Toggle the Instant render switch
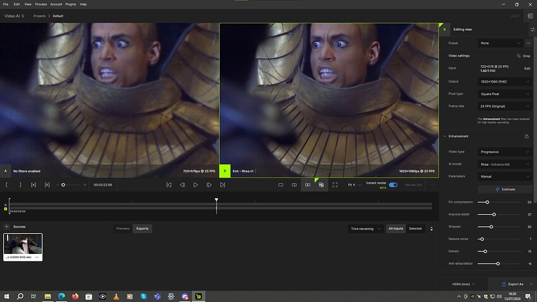Viewport: 537px width, 302px height. click(x=393, y=185)
